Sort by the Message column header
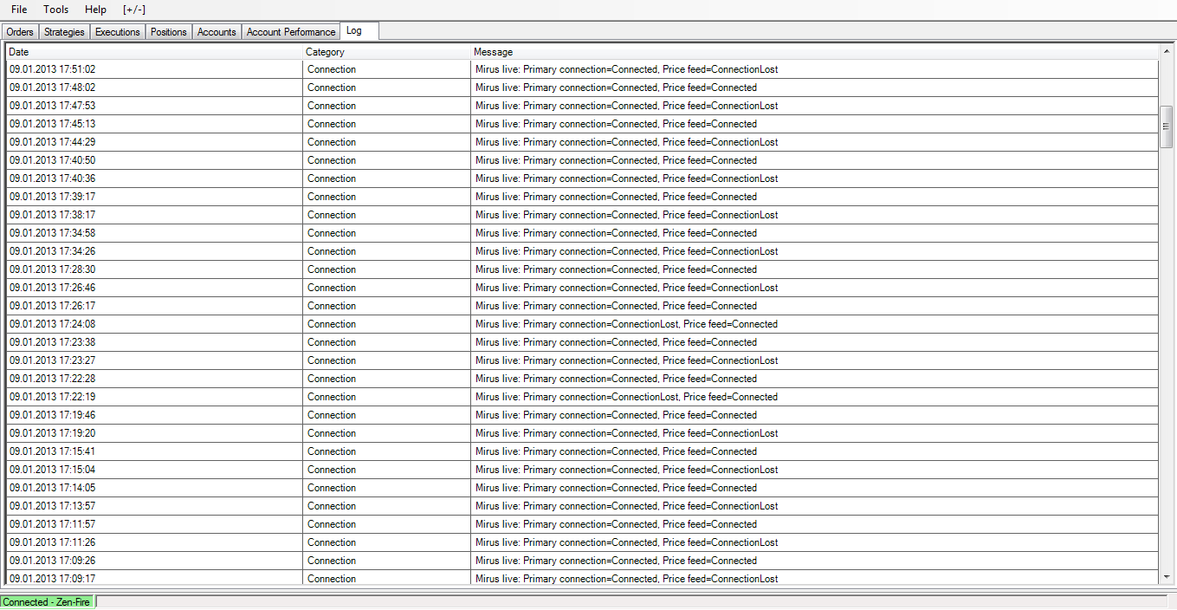 pyautogui.click(x=814, y=52)
